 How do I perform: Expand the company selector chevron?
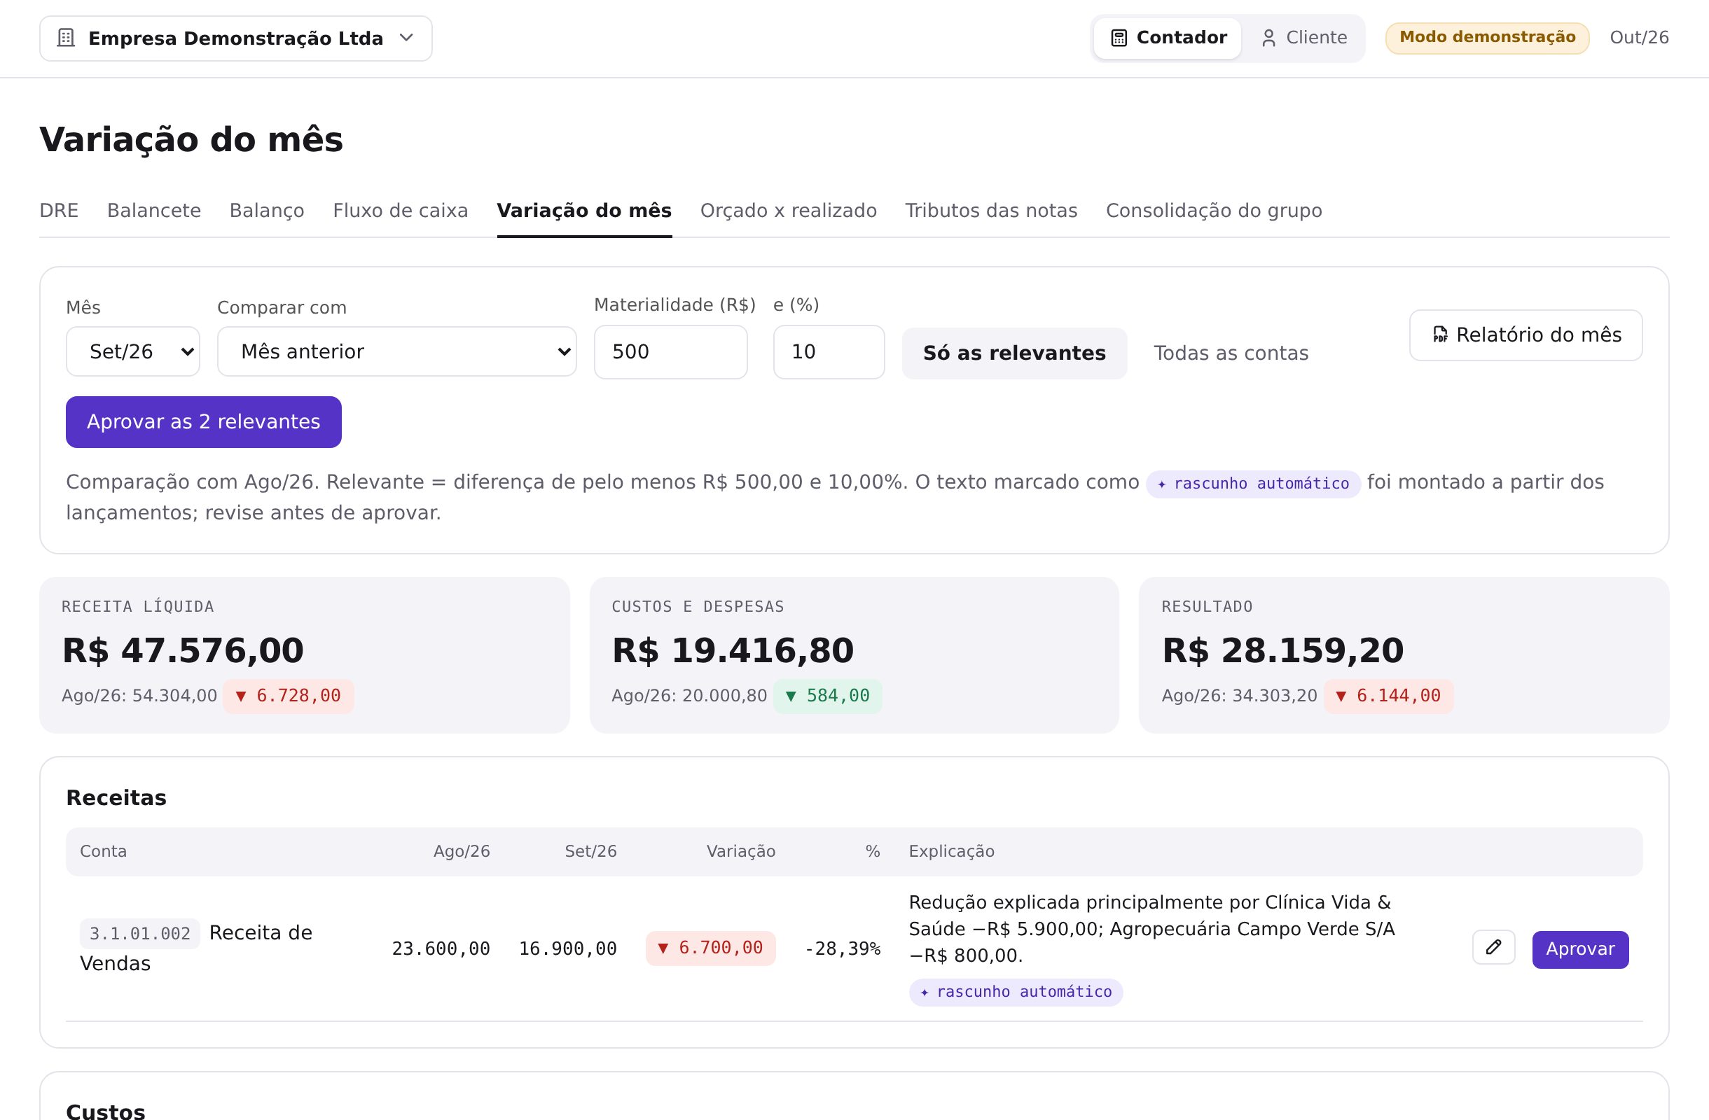point(406,37)
